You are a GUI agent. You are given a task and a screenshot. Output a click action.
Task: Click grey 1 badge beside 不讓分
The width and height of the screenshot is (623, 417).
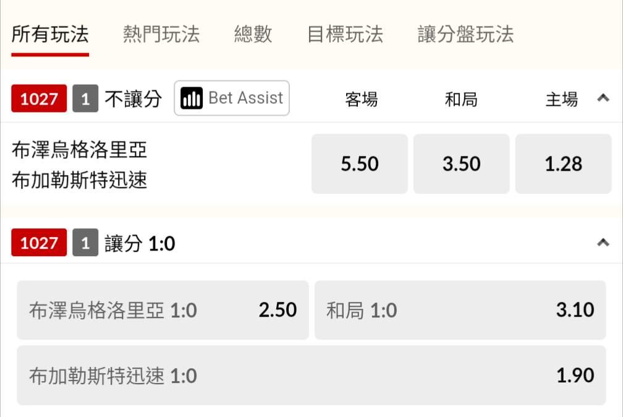pyautogui.click(x=85, y=98)
